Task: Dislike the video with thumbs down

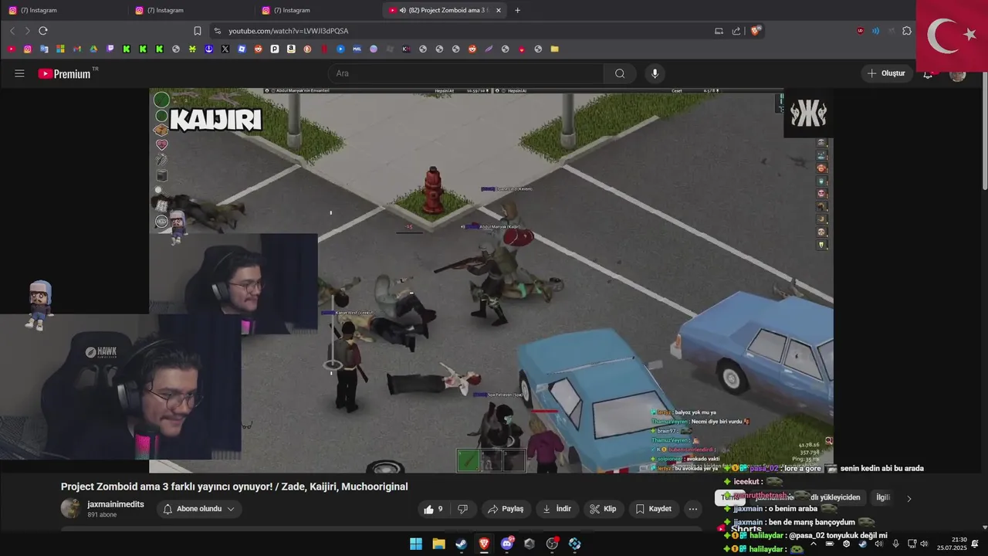Action: click(x=463, y=509)
